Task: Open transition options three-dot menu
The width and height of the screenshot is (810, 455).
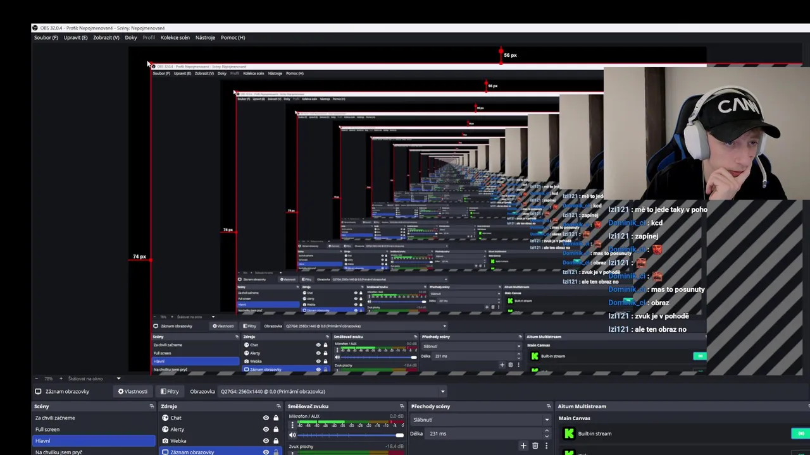Action: (546, 446)
